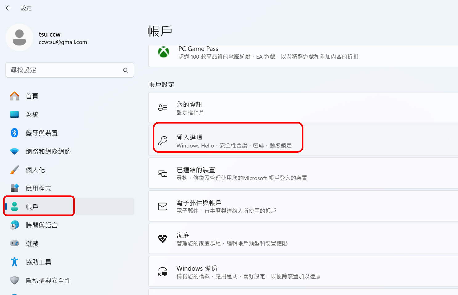
Task: Open 藍牙與裝置 settings
Action: pos(42,133)
